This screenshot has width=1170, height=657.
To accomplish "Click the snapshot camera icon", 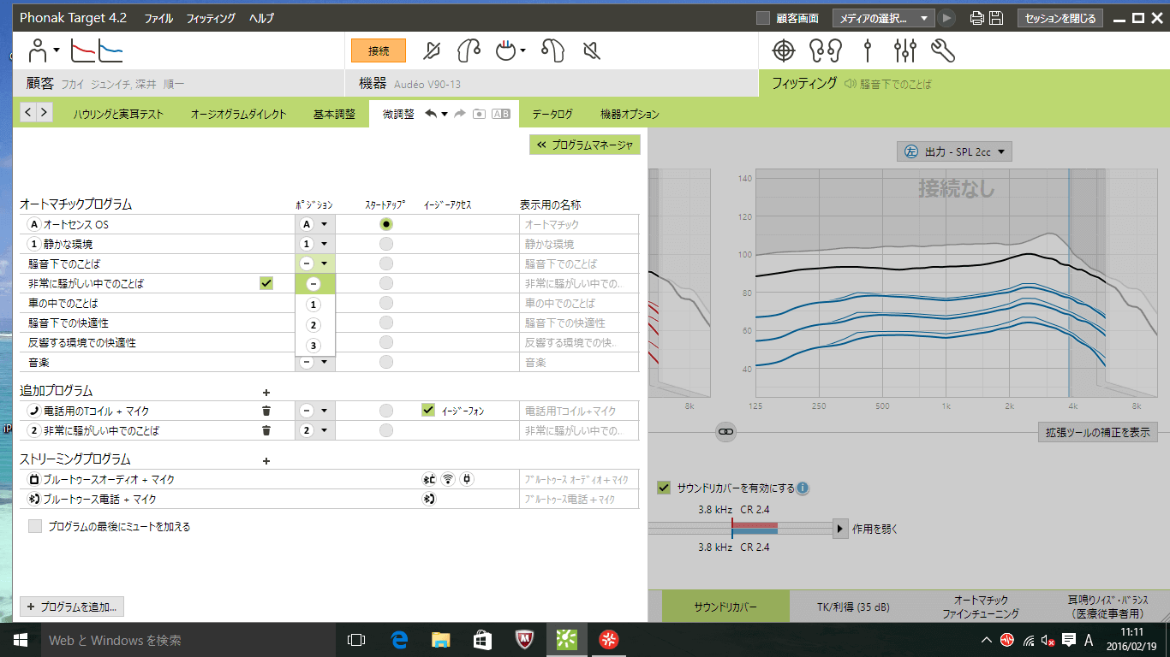I will coord(480,114).
